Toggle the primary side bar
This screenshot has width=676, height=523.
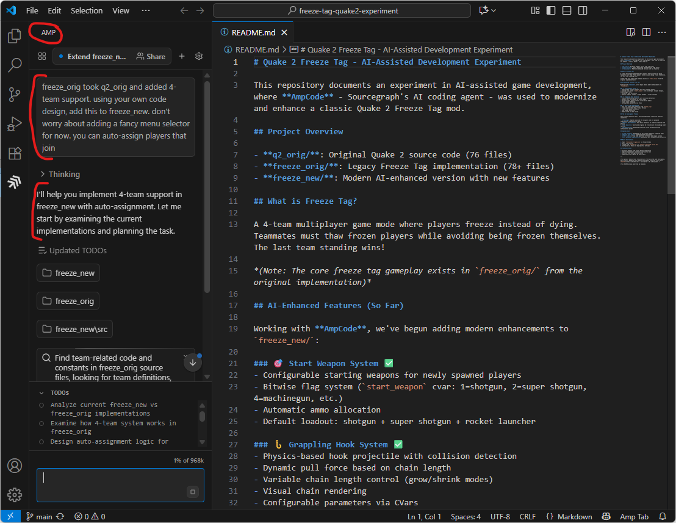click(551, 10)
